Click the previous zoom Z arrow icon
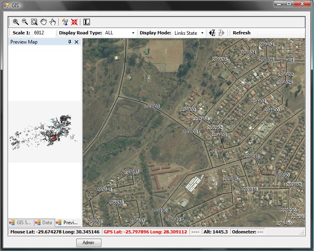 [x=213, y=33]
